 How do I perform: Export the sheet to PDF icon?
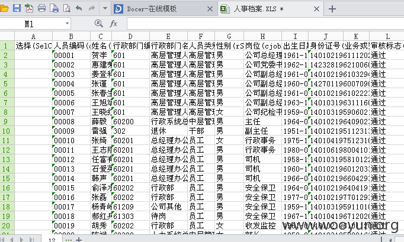(29, 8)
